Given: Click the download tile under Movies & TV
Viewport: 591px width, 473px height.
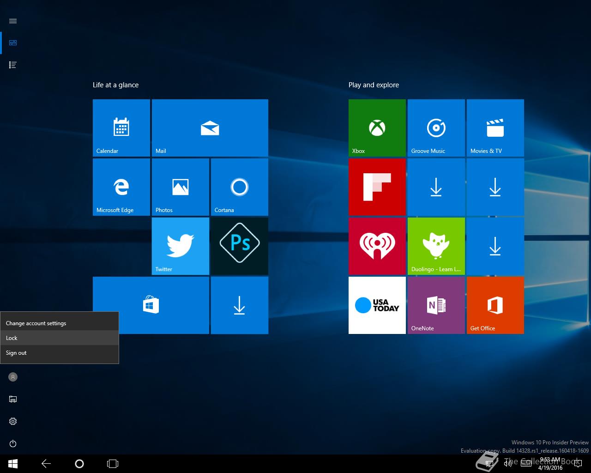Looking at the screenshot, I should coord(495,187).
